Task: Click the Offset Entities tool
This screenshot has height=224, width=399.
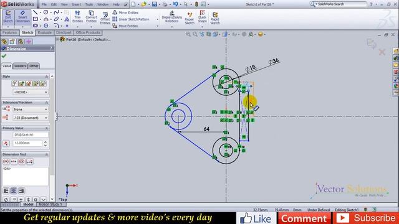Action: [105, 19]
